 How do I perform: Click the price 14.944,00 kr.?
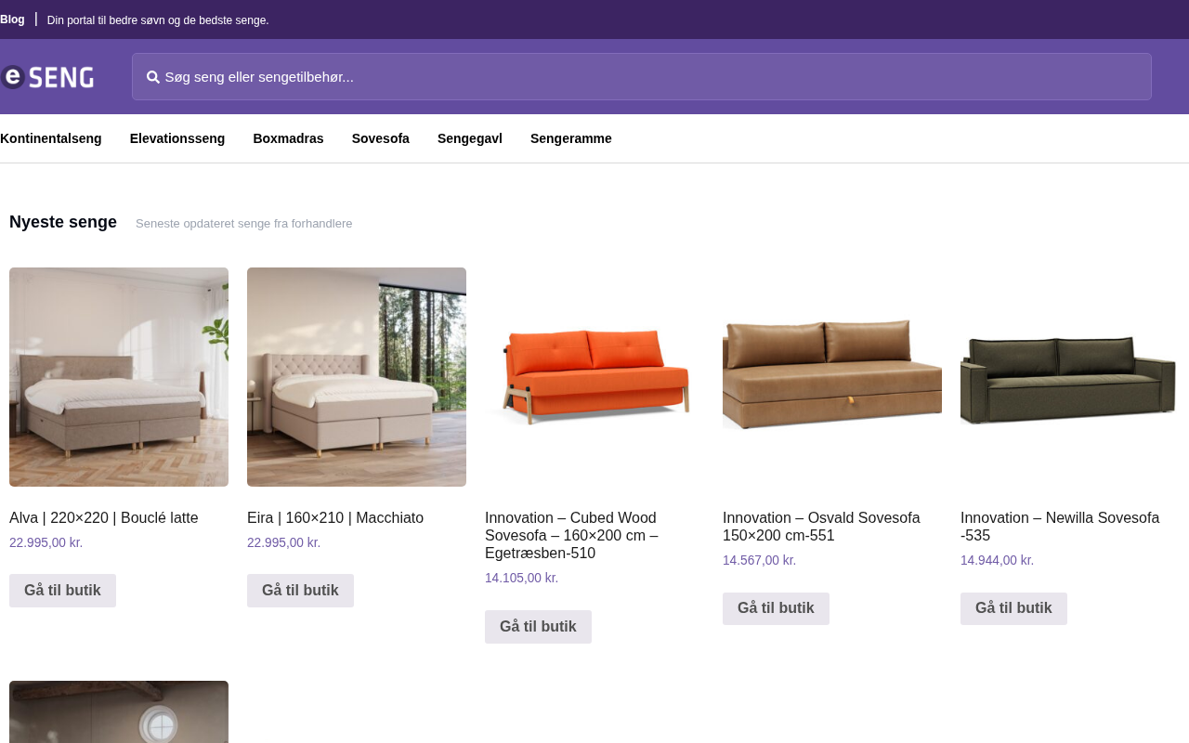coord(998,560)
